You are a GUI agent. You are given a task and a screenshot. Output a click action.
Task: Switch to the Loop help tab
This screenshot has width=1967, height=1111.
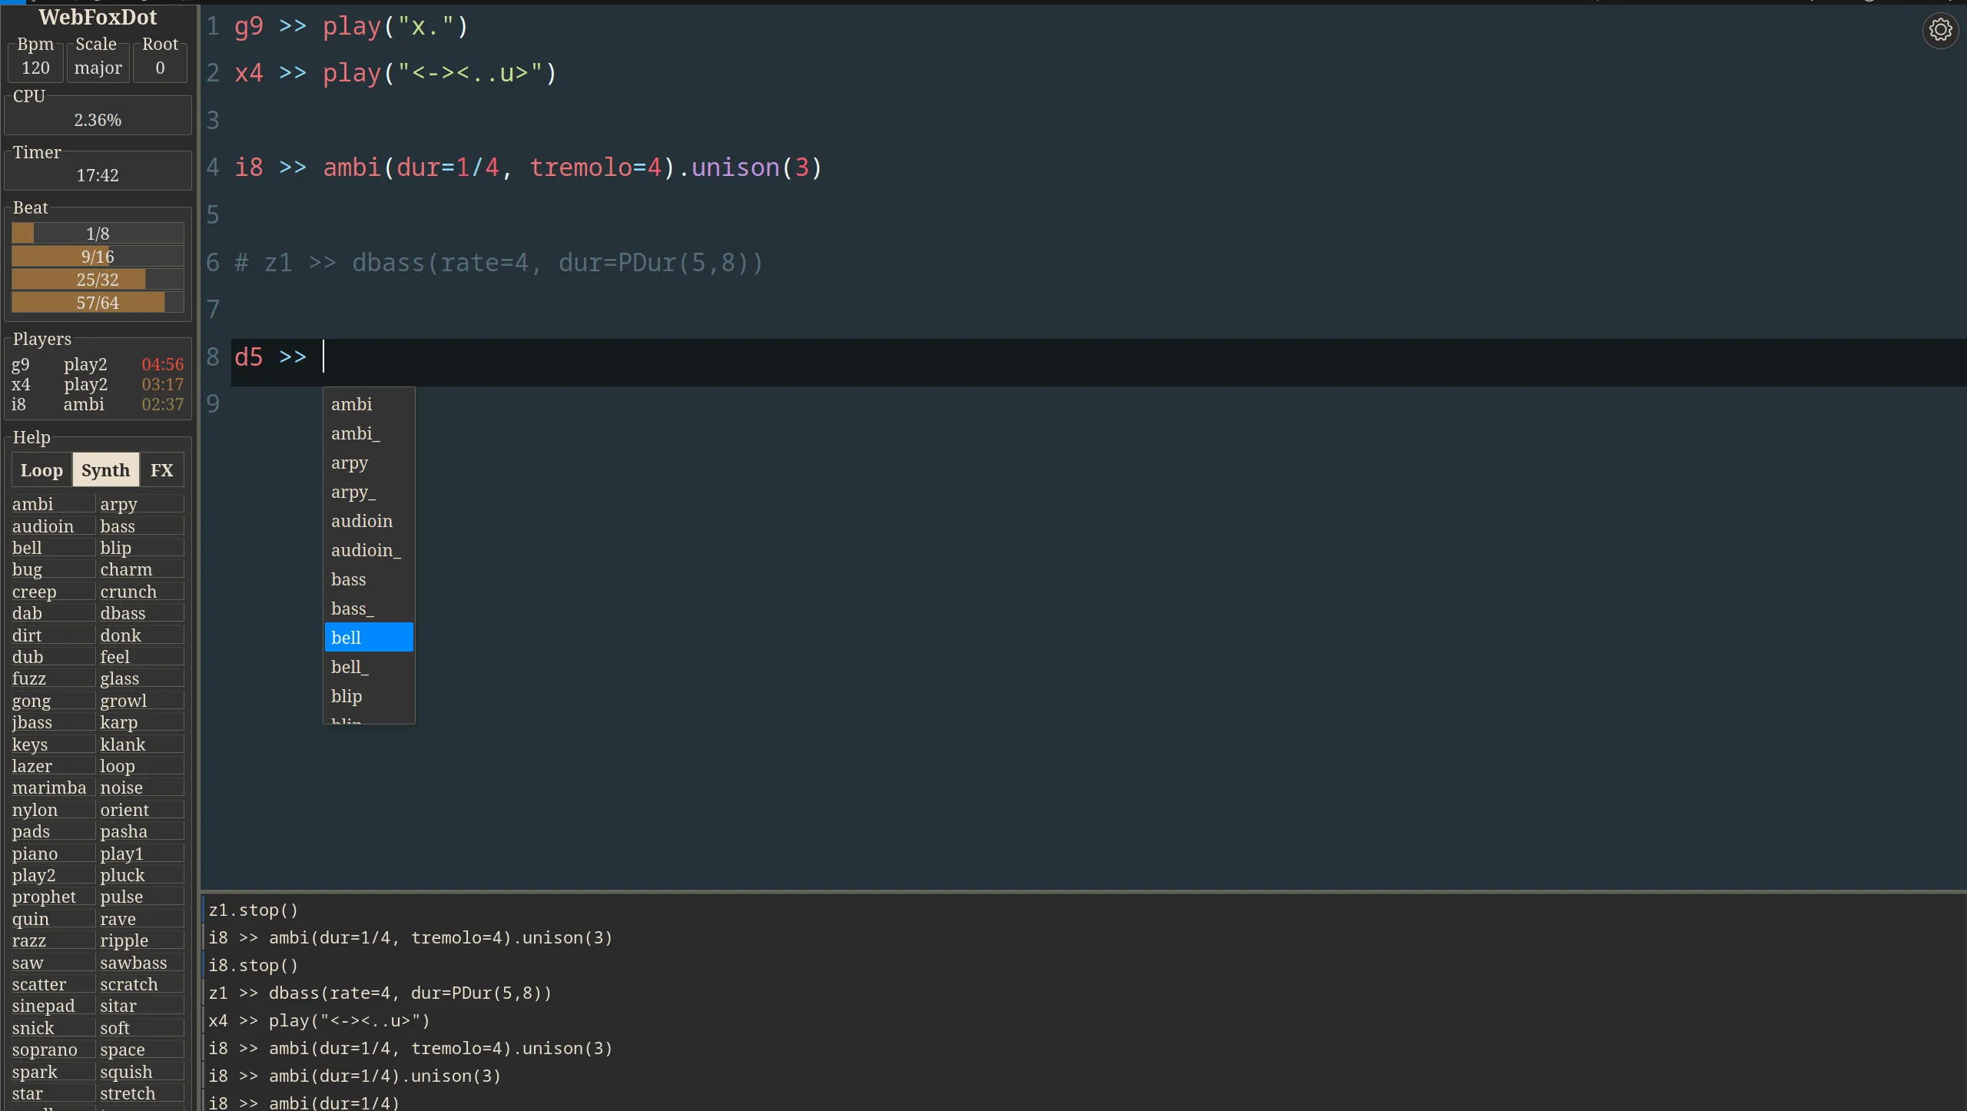tap(41, 469)
